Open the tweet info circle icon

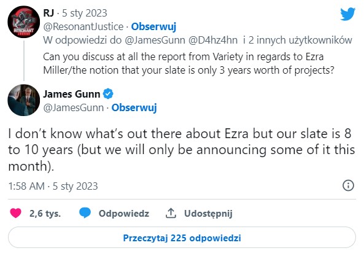348,185
